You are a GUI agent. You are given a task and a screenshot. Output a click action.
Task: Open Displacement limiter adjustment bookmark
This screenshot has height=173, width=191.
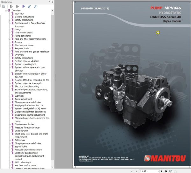point(30,112)
